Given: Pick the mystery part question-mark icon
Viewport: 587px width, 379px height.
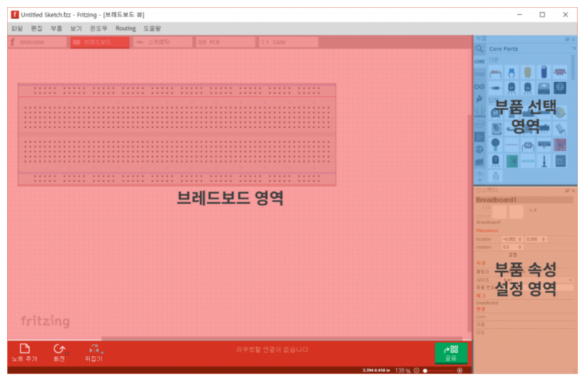Looking at the screenshot, I should pyautogui.click(x=560, y=88).
